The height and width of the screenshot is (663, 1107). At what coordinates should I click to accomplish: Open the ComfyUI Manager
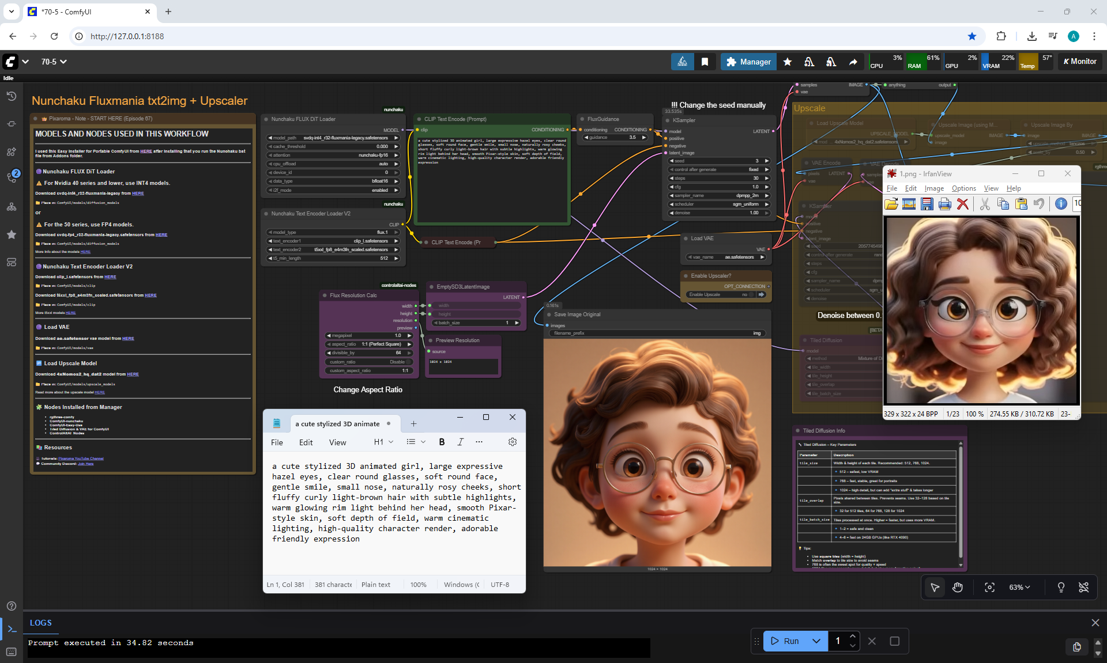[x=748, y=62]
